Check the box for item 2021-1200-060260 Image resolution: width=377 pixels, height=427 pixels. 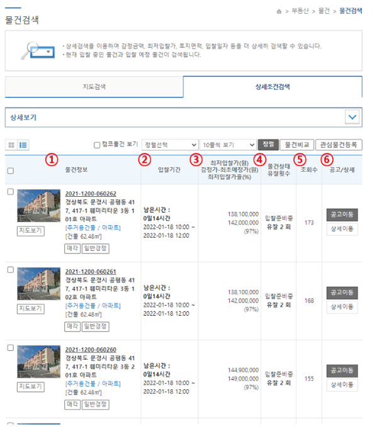[x=10, y=348]
